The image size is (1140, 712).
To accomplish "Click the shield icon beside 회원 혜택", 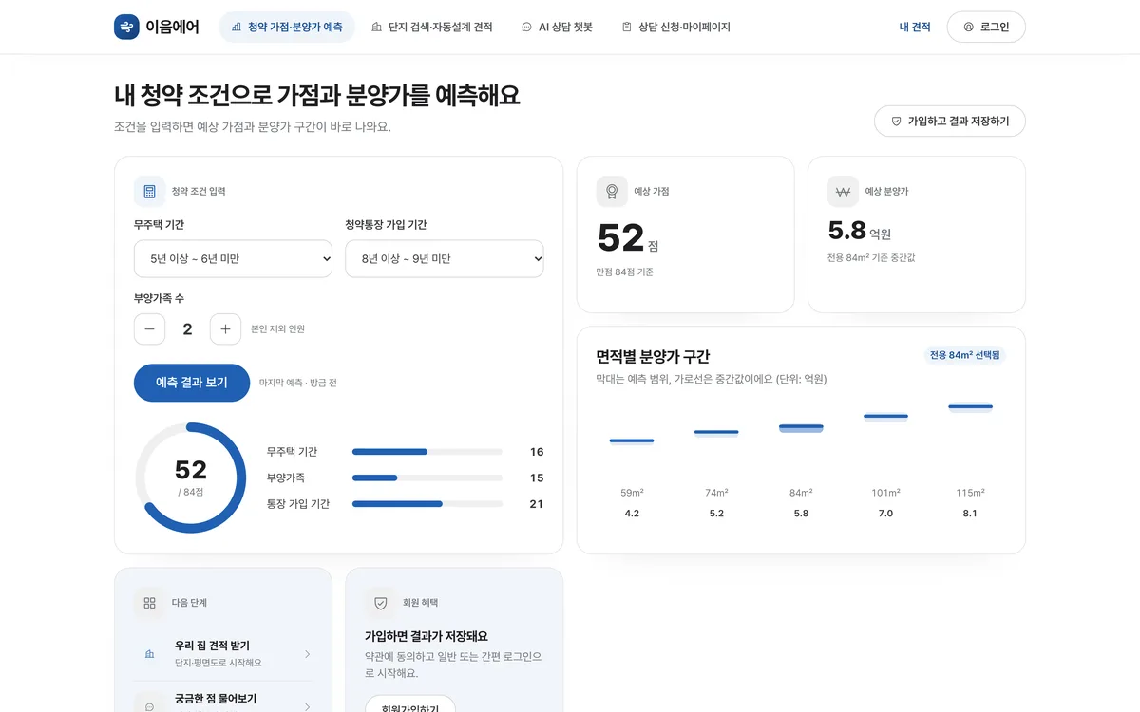I will pos(381,603).
